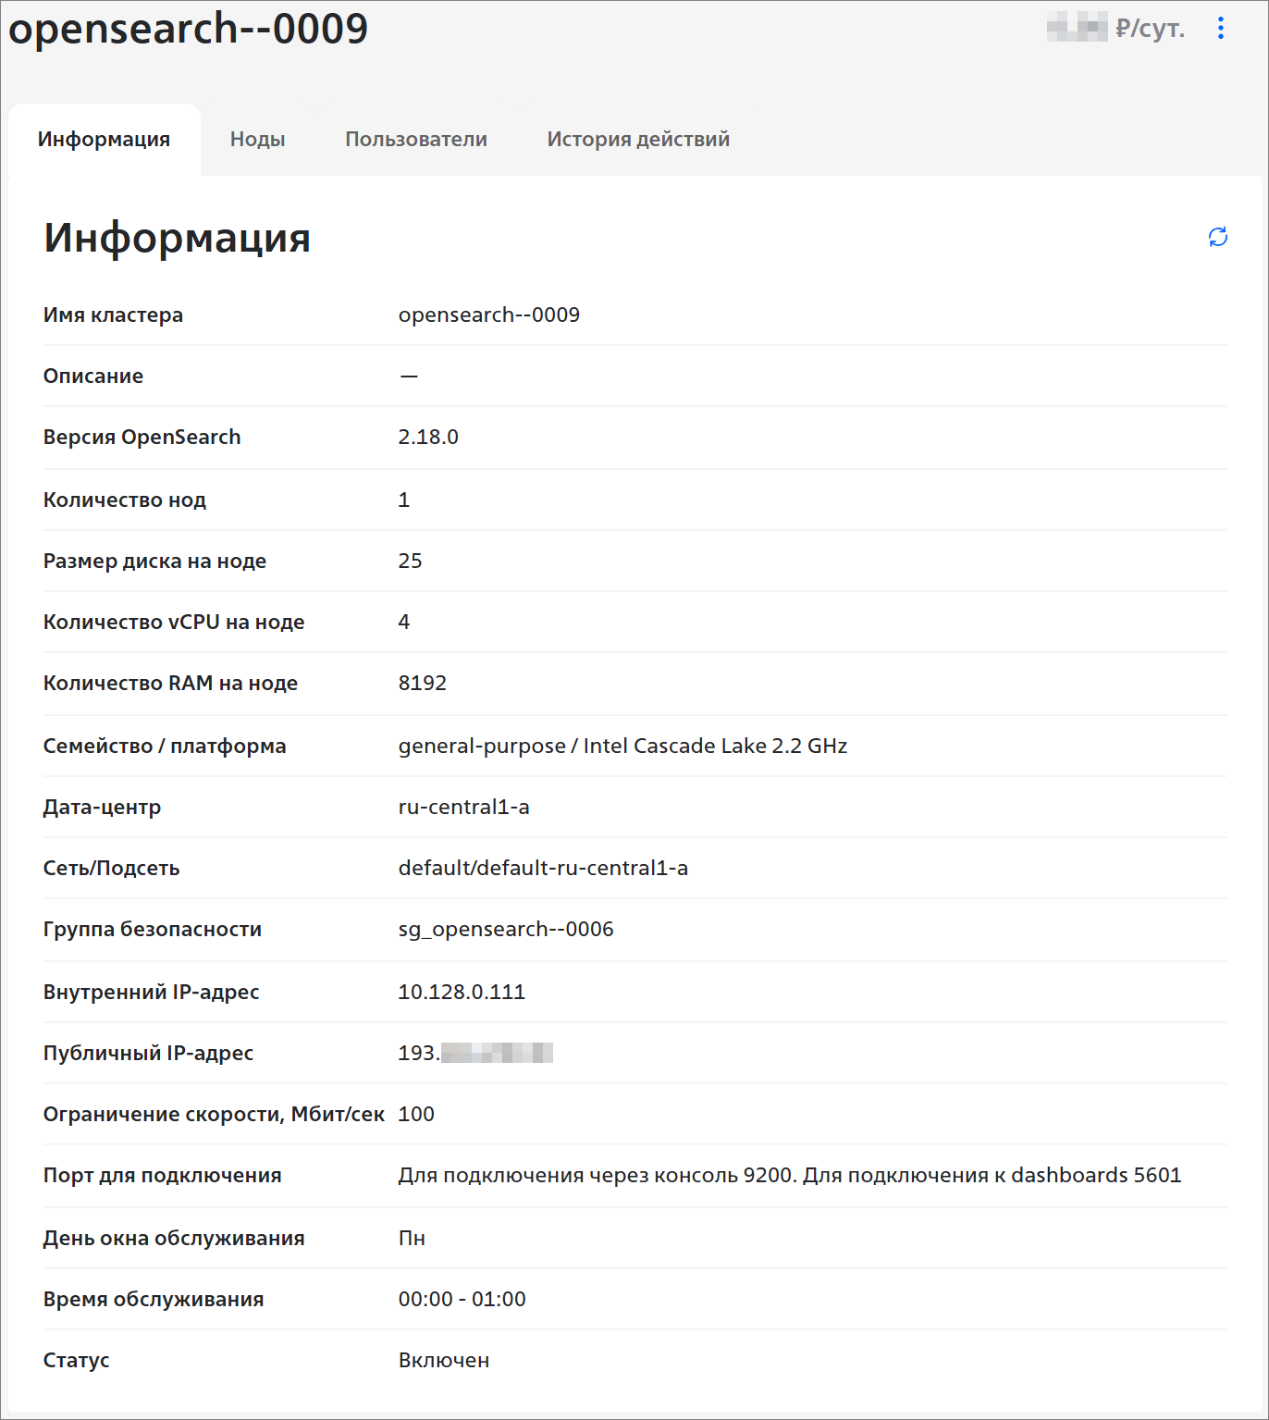
Task: Click the Порт для подключения label
Action: (x=162, y=1175)
